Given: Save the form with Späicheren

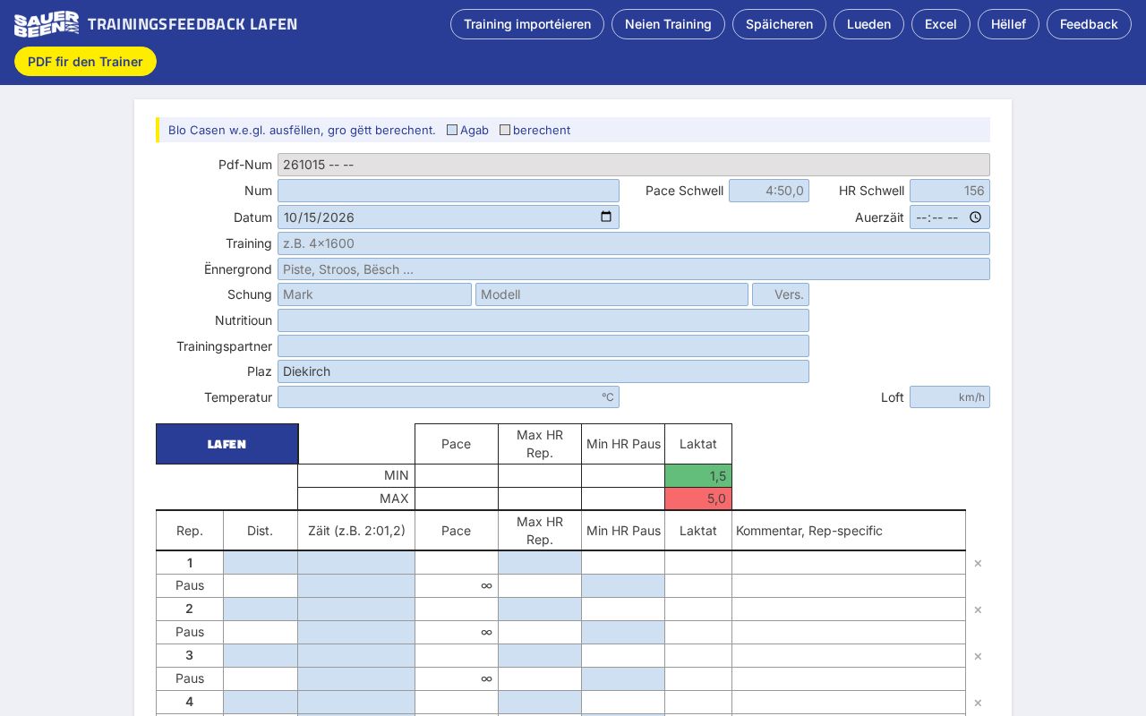Looking at the screenshot, I should (x=779, y=24).
